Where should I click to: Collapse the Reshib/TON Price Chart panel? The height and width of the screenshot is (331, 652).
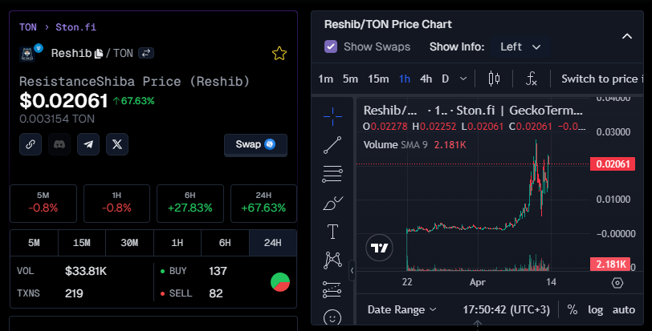click(x=627, y=37)
